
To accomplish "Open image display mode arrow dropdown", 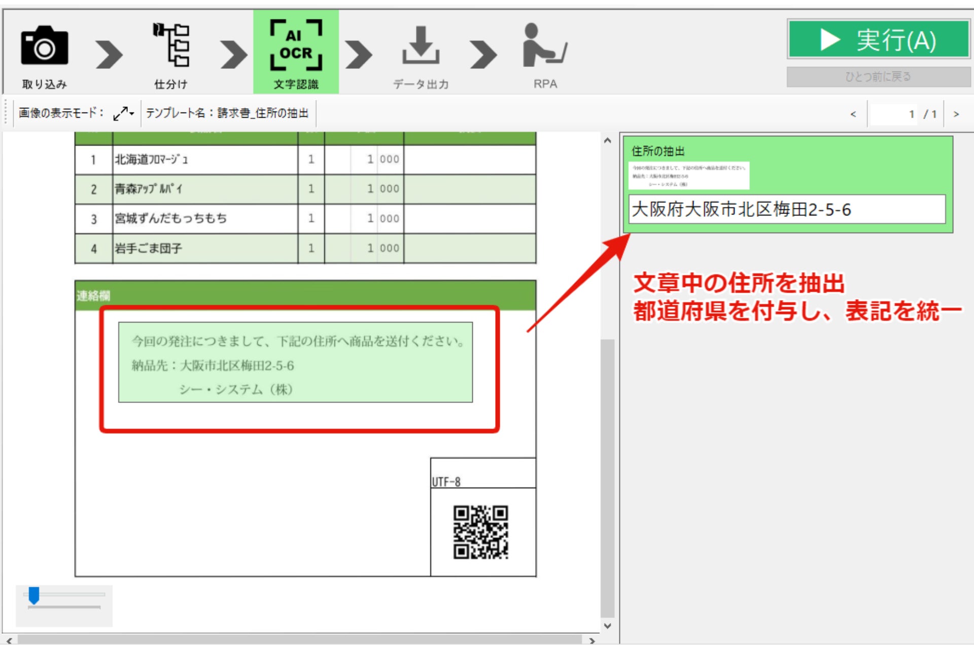I will click(124, 113).
